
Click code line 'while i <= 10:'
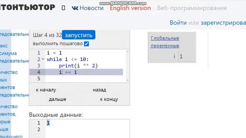(x=68, y=59)
